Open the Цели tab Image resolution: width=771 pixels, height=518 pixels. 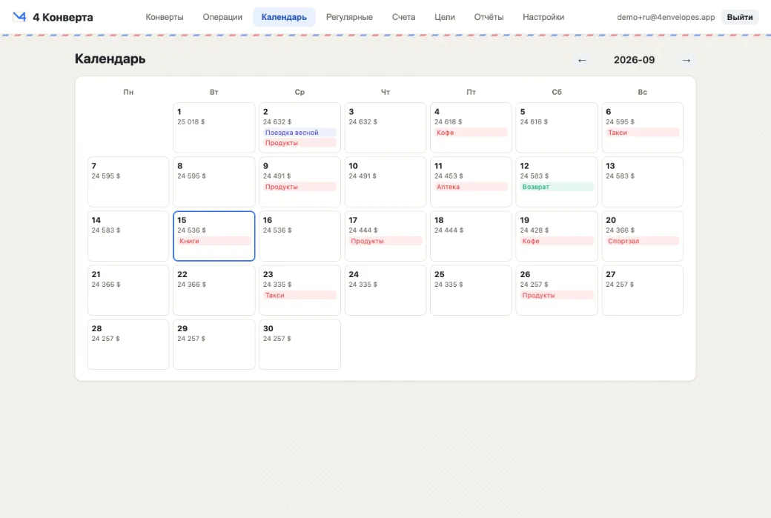pyautogui.click(x=445, y=17)
